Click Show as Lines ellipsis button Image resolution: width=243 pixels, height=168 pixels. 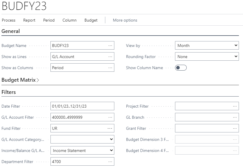pos(110,57)
